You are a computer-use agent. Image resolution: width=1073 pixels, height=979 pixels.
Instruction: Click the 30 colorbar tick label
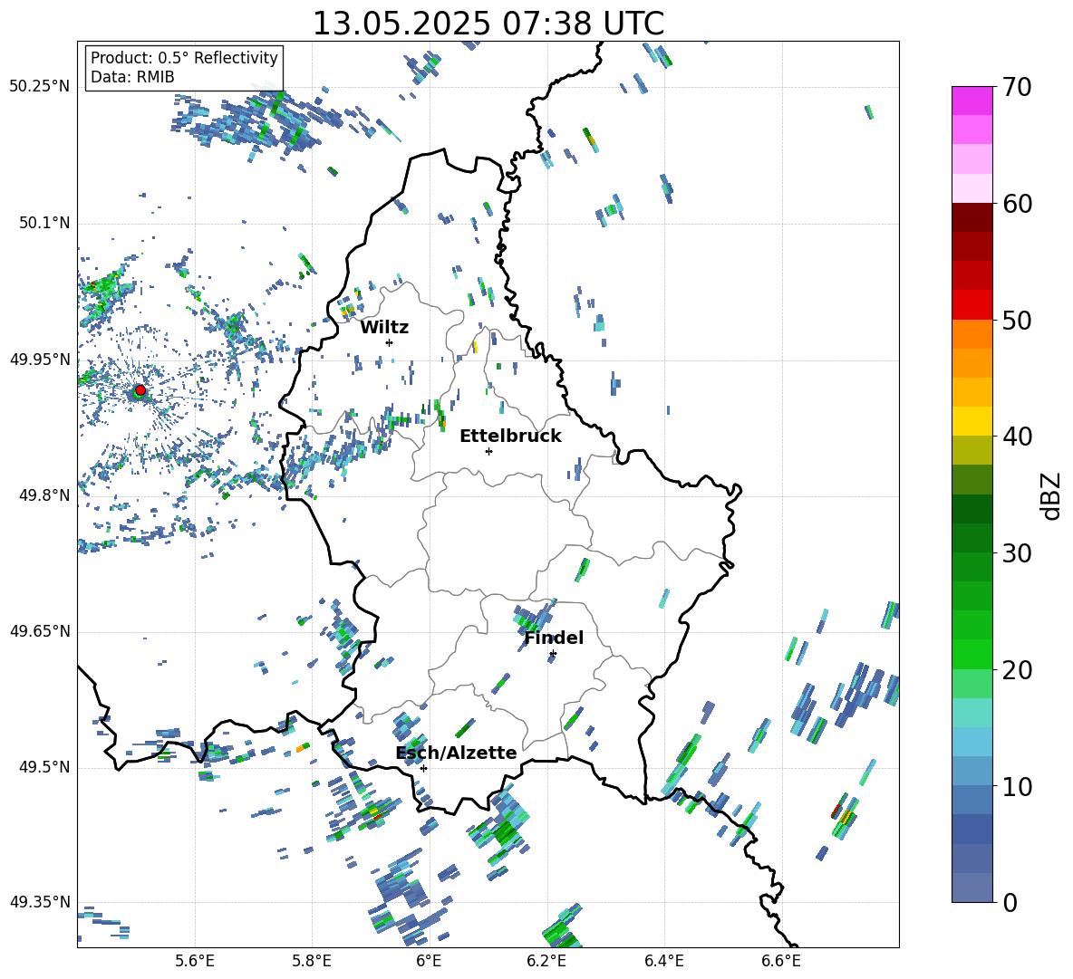tap(1017, 553)
